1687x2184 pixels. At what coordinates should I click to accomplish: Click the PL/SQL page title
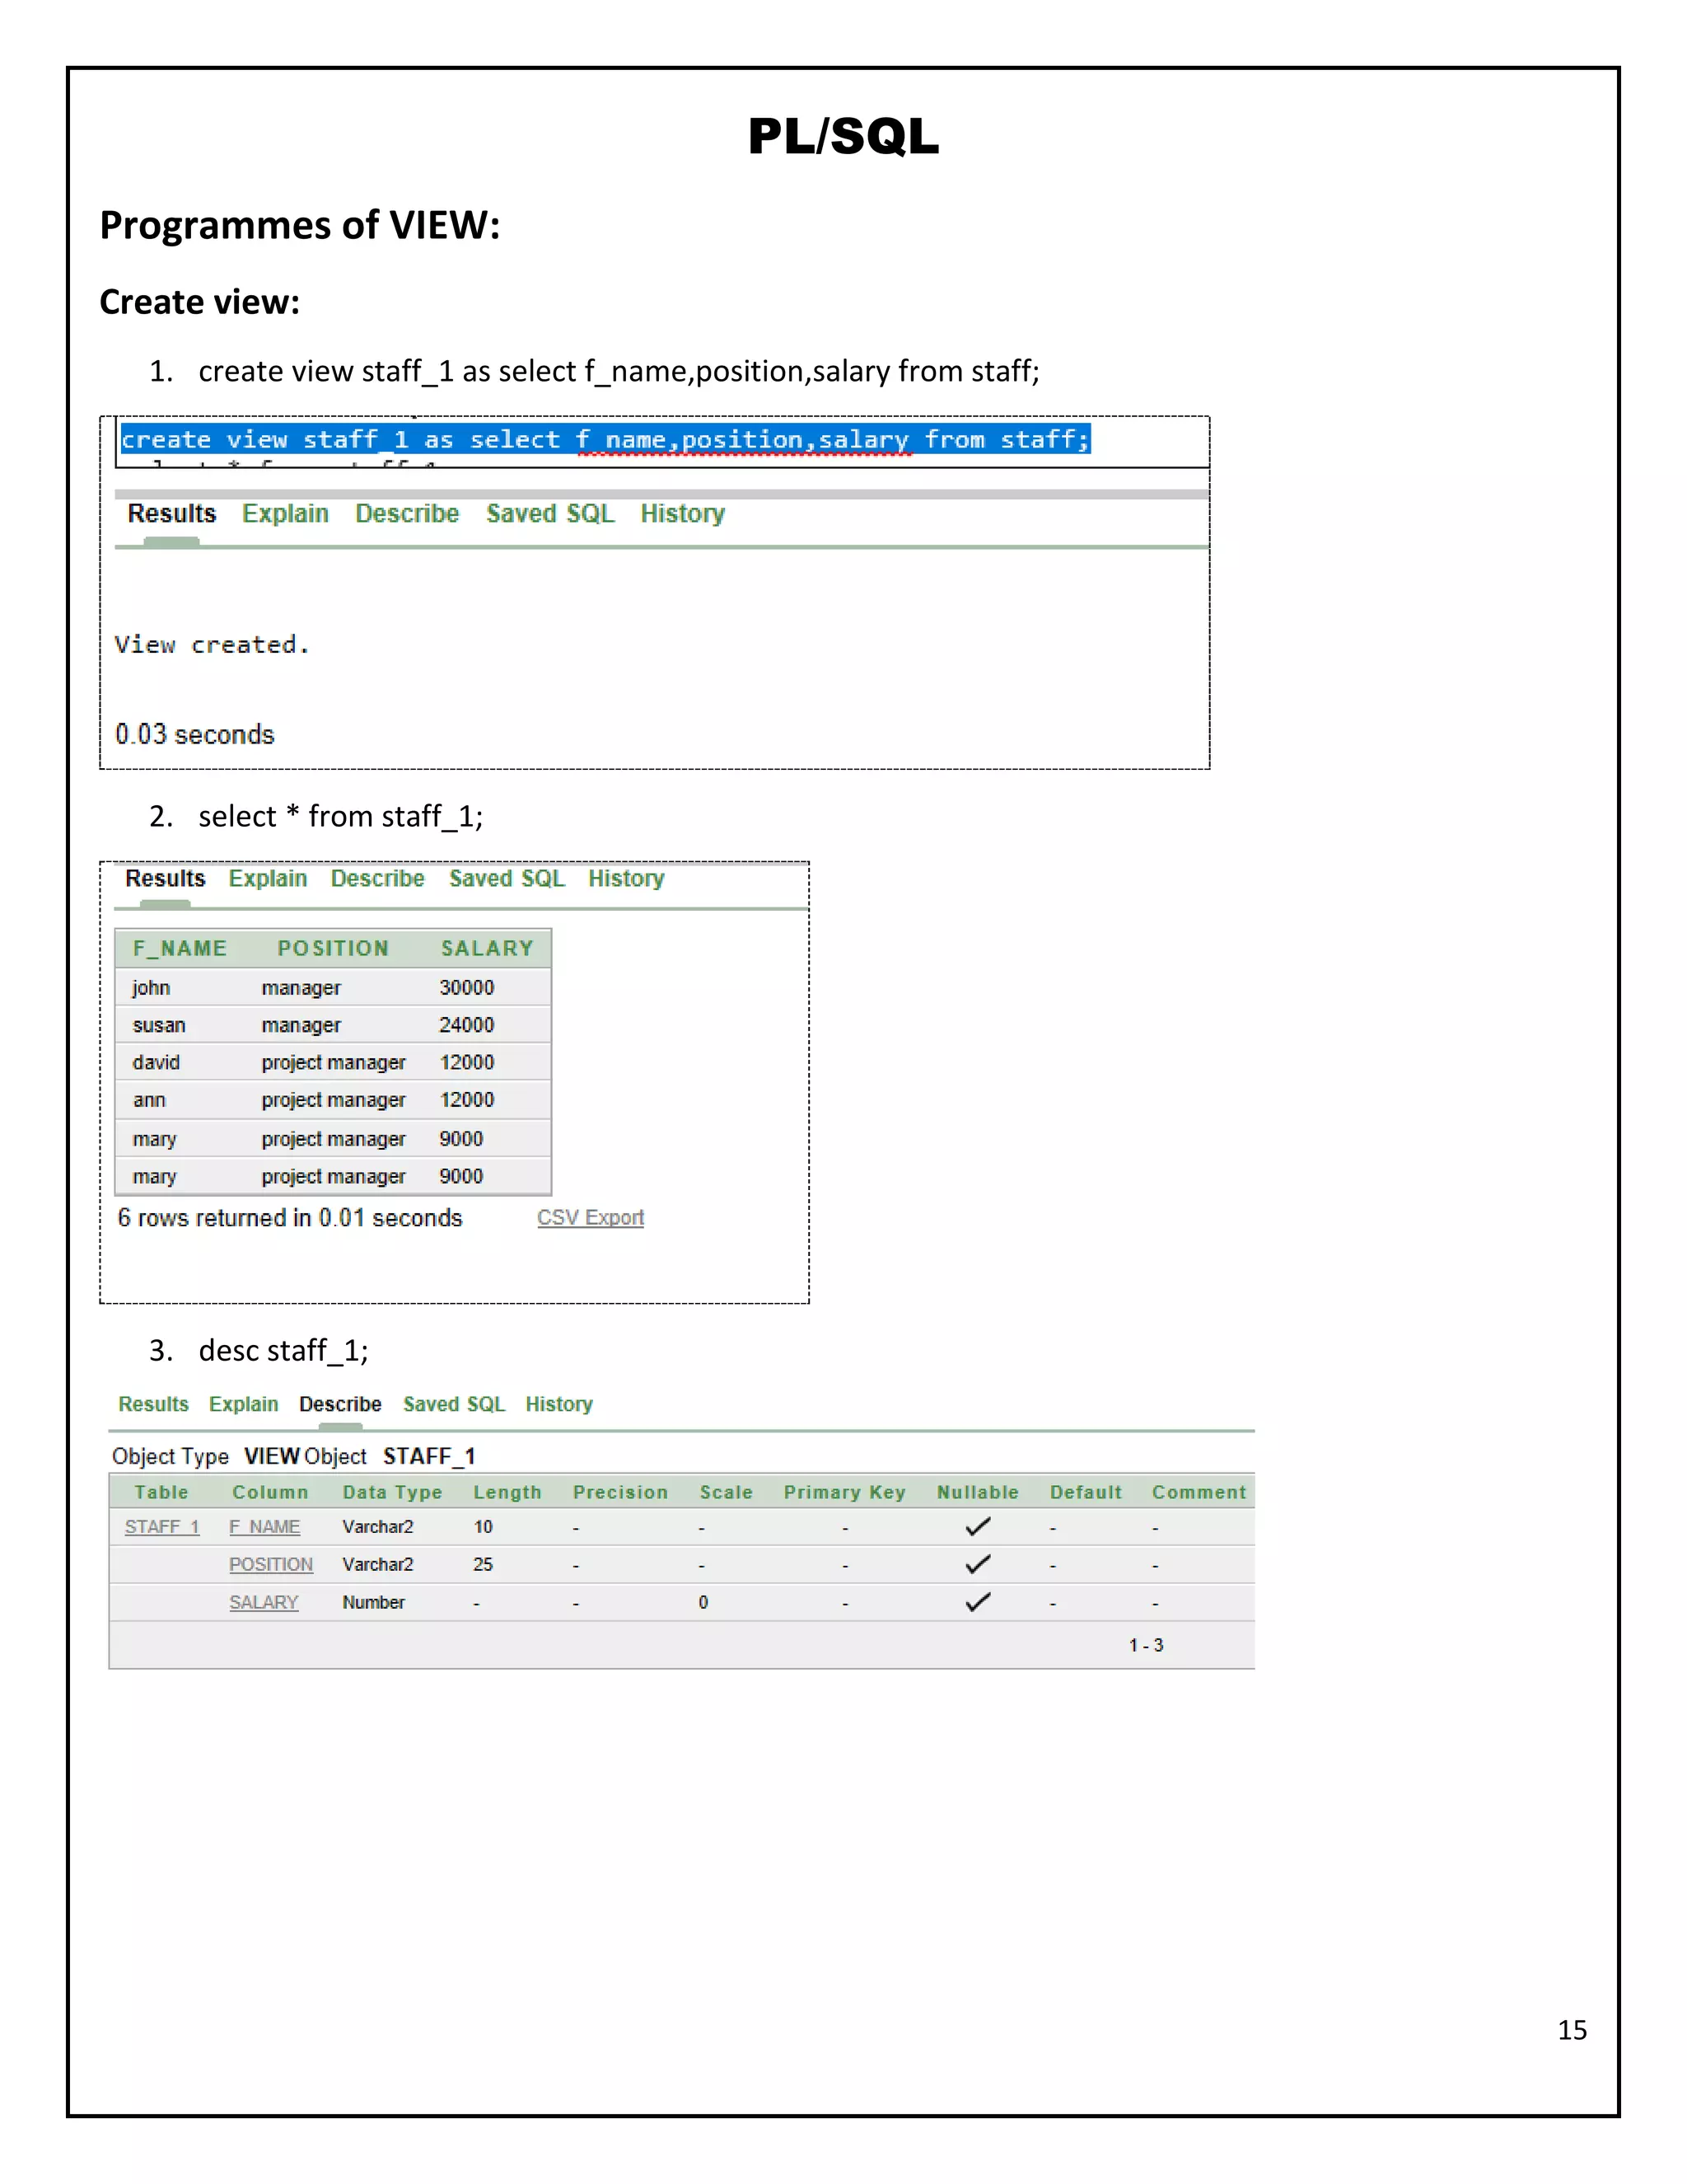pyautogui.click(x=843, y=136)
